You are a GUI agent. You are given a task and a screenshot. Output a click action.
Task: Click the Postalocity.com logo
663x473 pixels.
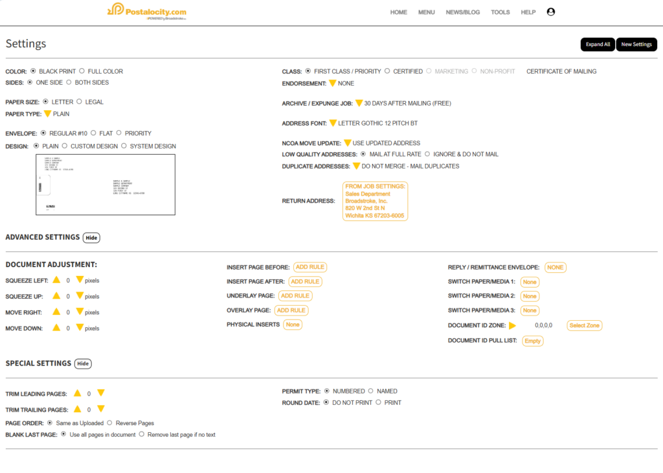(x=147, y=12)
